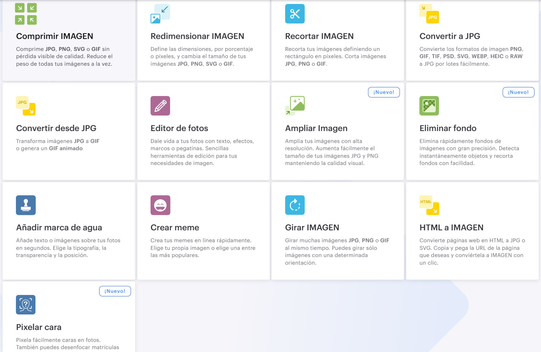Click the yellow Convertir a JPG icon
This screenshot has height=352, width=541.
[429, 14]
